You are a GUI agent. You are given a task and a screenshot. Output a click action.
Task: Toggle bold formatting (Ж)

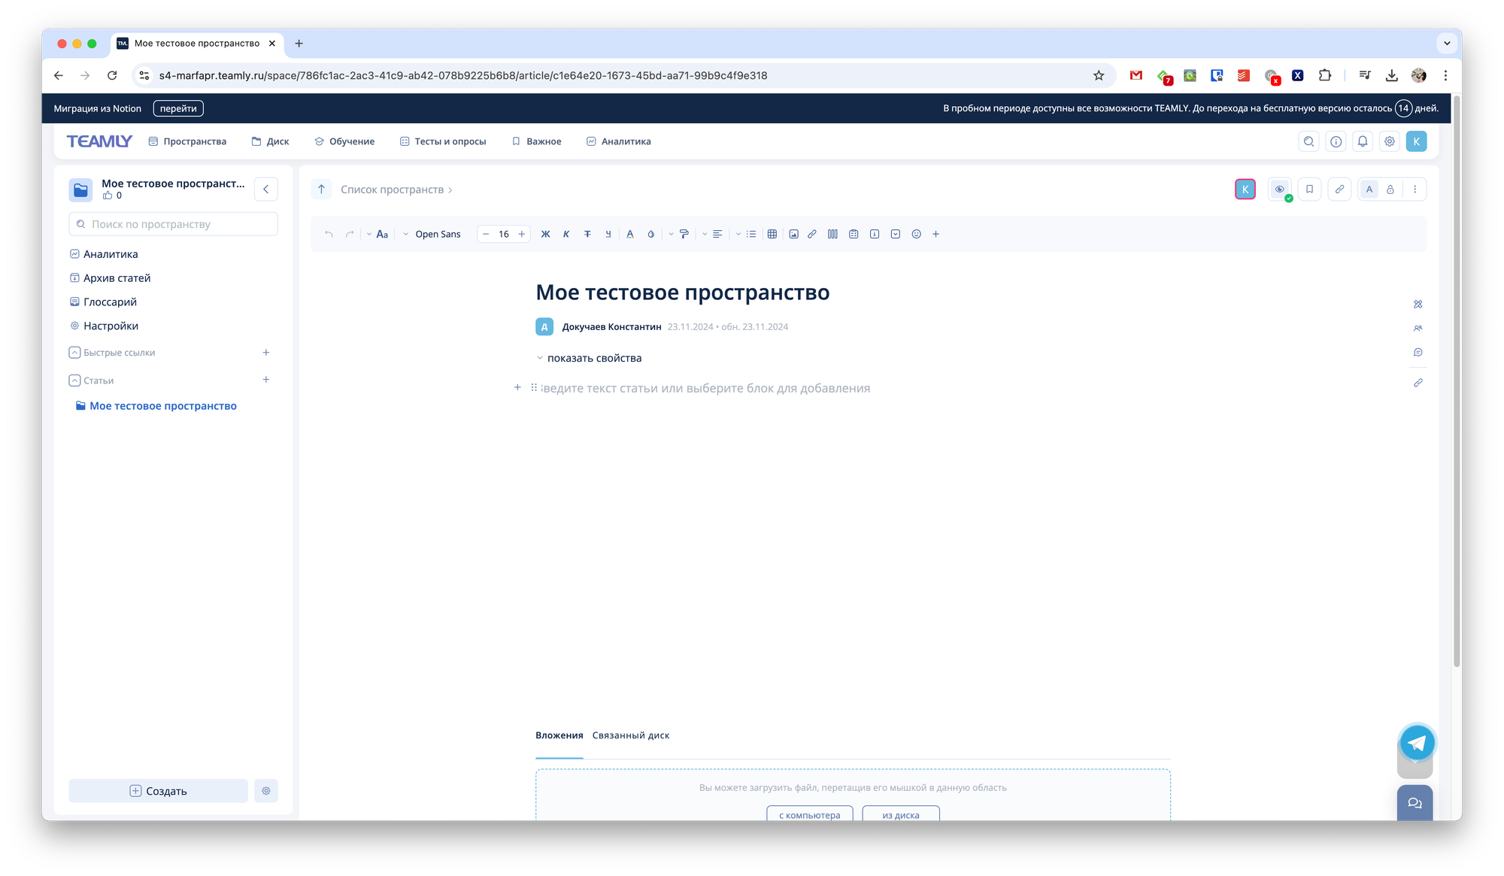[545, 234]
